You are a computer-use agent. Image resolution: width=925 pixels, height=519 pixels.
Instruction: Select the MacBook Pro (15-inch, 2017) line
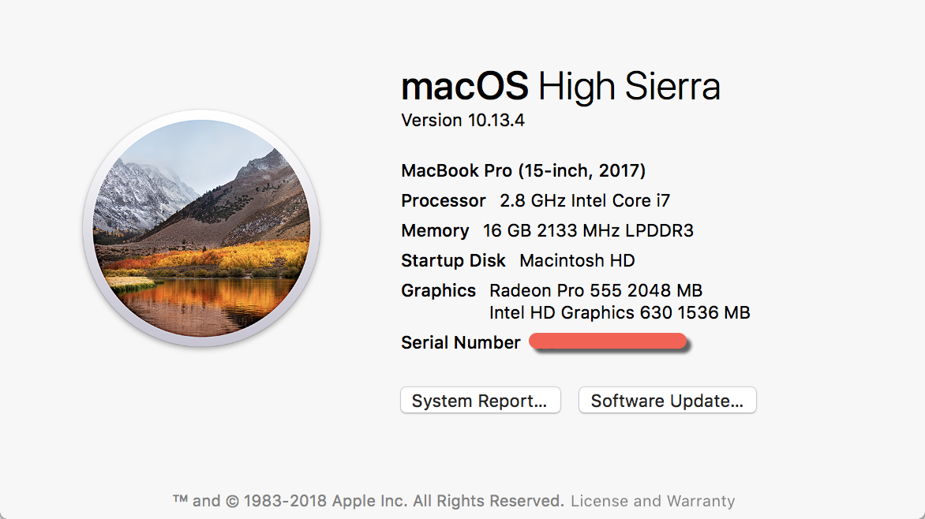[x=523, y=170]
